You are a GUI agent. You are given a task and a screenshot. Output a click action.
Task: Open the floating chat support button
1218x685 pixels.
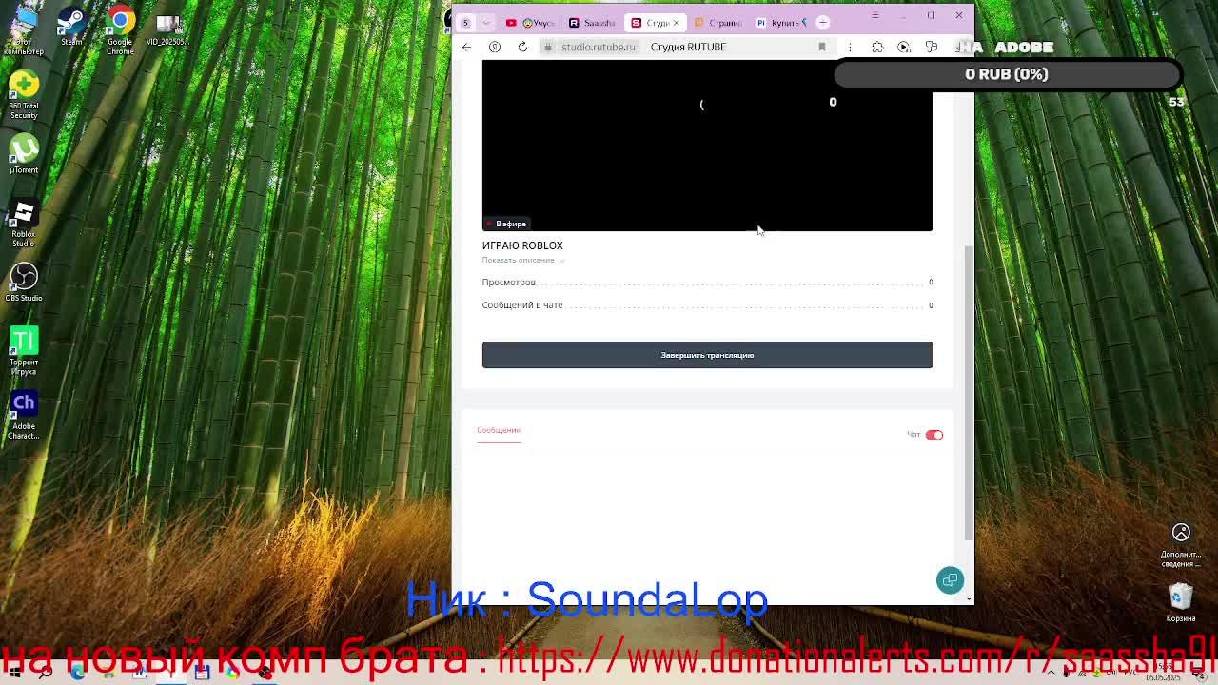tap(950, 580)
